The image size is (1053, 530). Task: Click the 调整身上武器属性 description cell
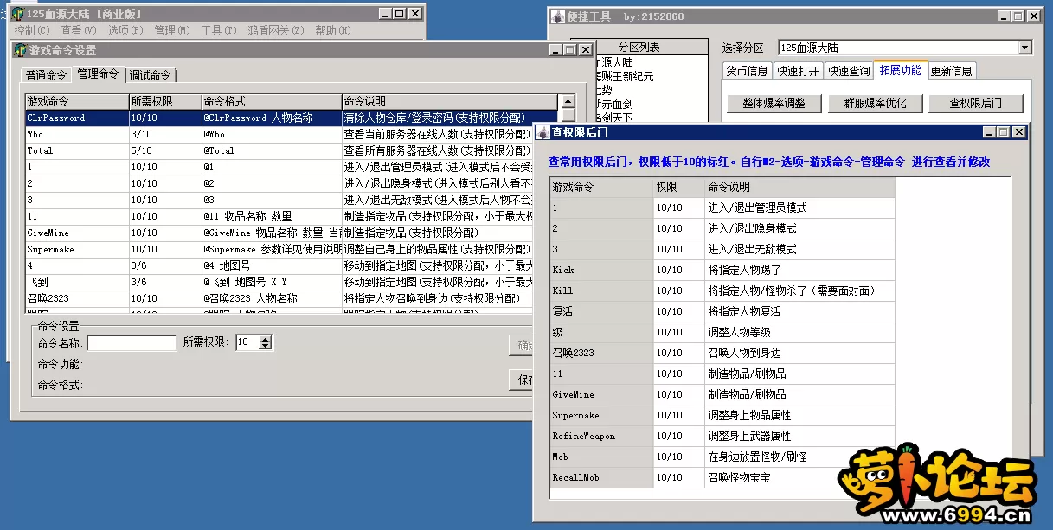point(799,436)
